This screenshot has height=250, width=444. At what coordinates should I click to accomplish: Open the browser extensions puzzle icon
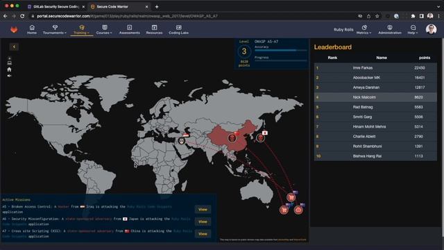tap(413, 16)
